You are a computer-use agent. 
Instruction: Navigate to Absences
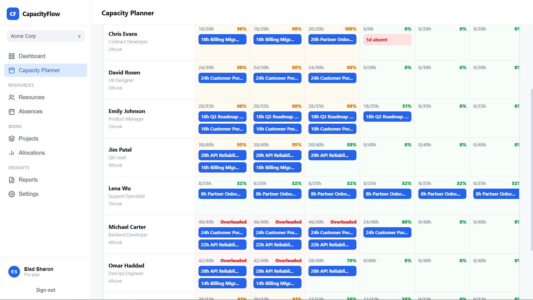[46, 111]
